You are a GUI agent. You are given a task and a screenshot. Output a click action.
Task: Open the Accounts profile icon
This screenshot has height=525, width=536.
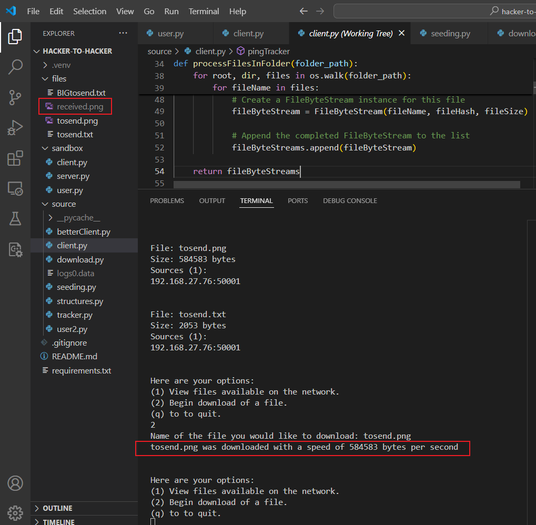(15, 483)
